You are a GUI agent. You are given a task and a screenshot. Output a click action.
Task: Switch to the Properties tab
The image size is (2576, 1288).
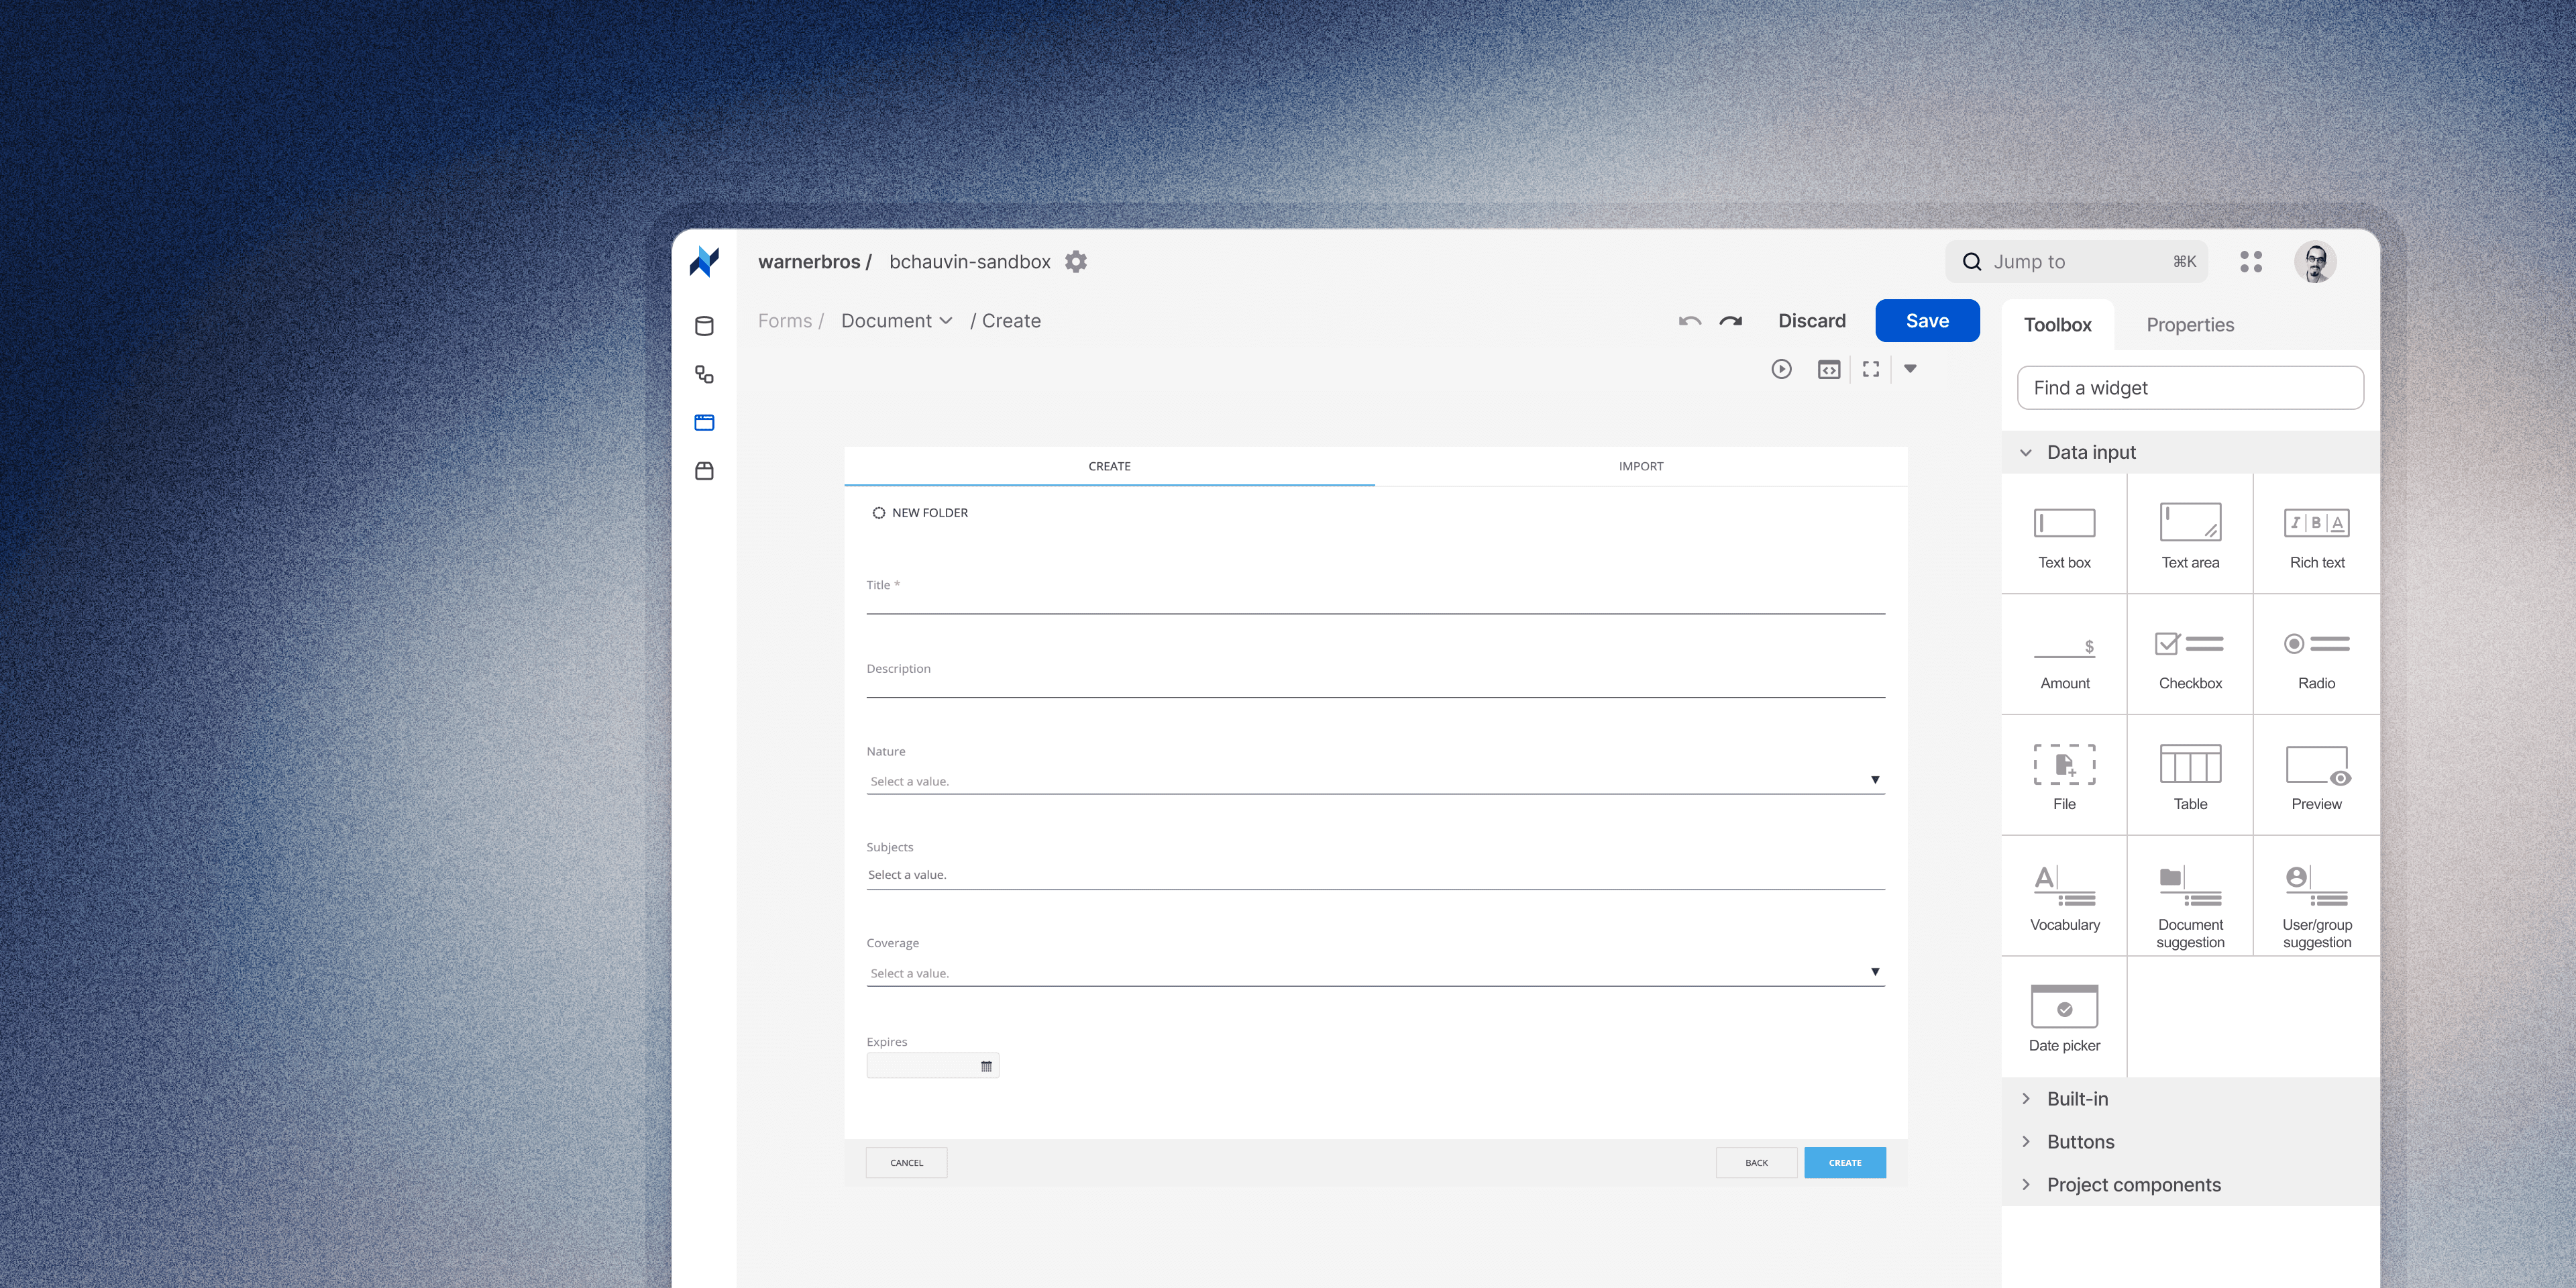(x=2189, y=325)
